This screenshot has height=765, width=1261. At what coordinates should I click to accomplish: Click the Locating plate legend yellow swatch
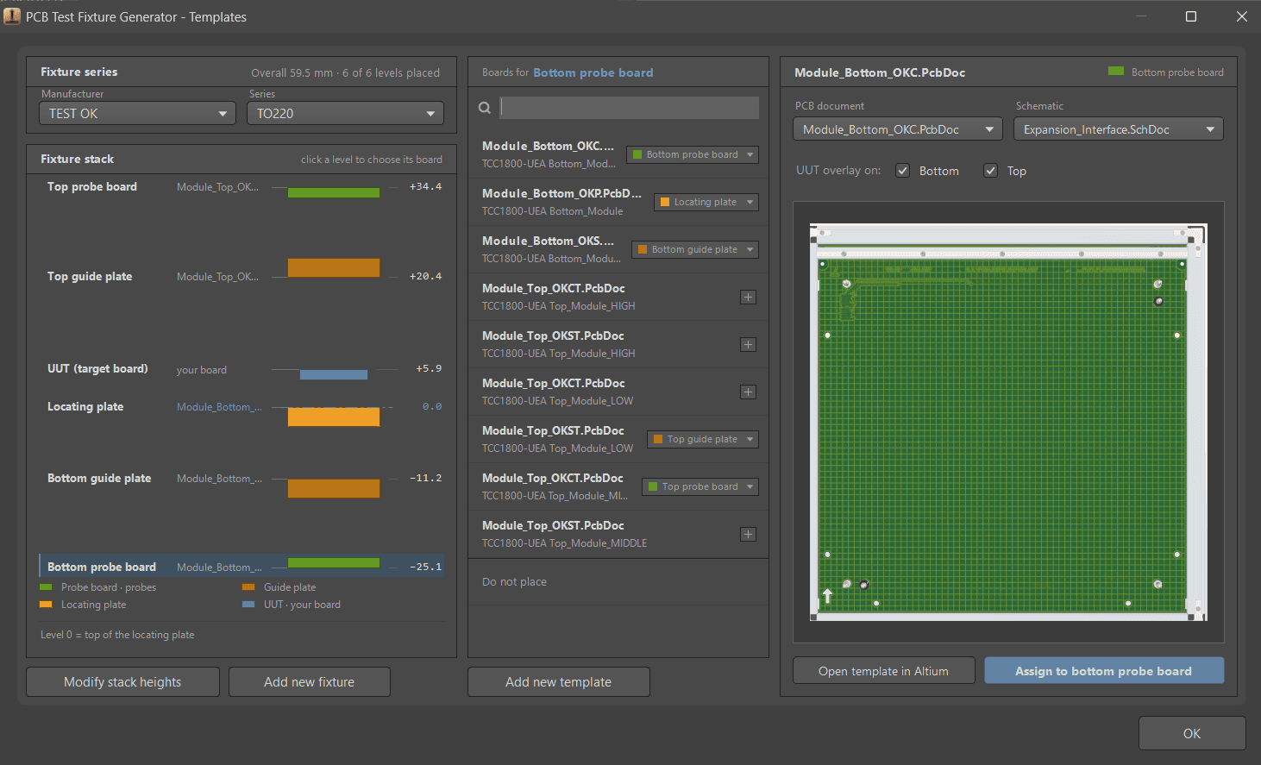(x=46, y=605)
